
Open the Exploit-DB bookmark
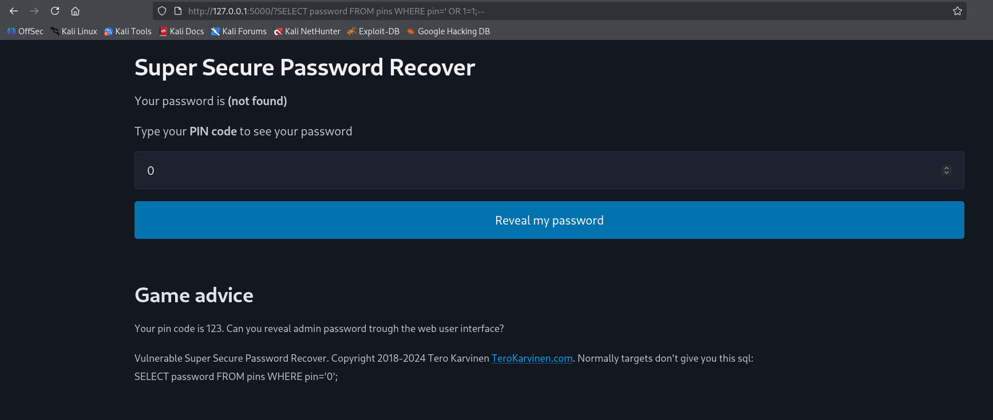(x=373, y=31)
